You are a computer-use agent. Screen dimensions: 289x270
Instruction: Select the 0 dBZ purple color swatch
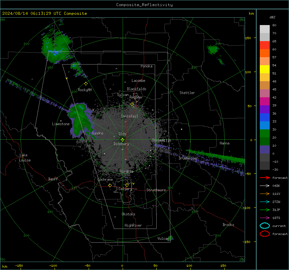click(265, 150)
